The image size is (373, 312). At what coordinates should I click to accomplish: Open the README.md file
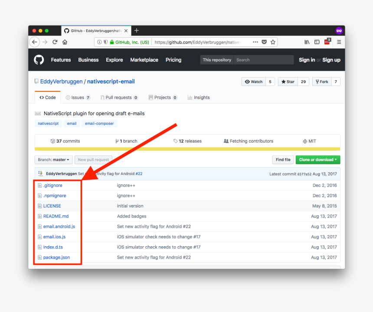56,216
